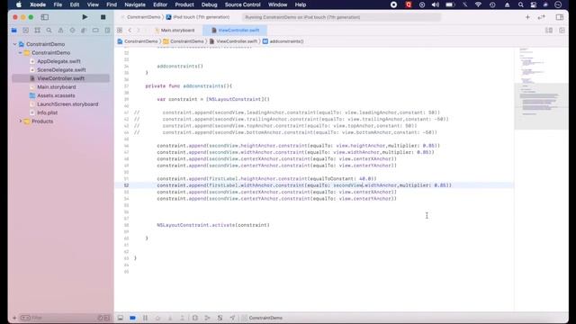
Task: Open the ConstraintDemo folder breadcrumb
Action: click(184, 41)
